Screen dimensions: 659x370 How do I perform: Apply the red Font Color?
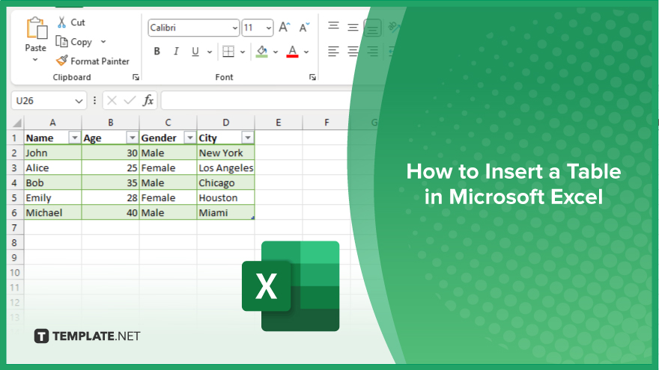(293, 52)
